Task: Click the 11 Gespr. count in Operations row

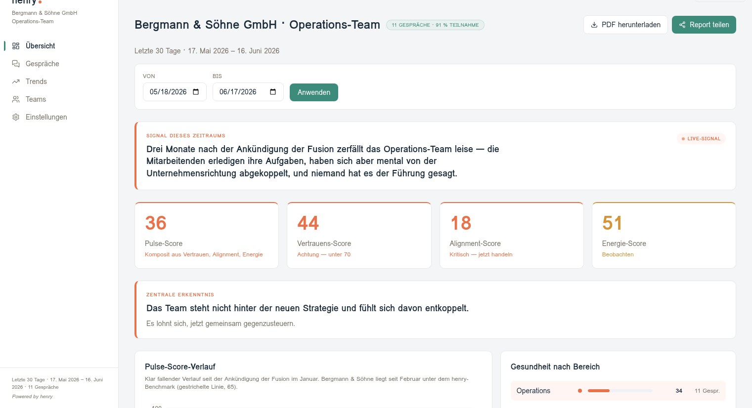Action: point(707,391)
